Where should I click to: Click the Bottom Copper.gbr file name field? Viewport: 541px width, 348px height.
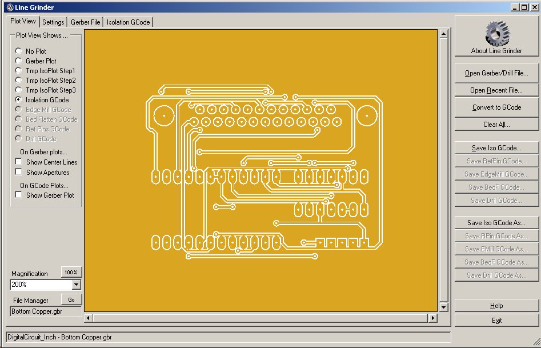coord(46,311)
